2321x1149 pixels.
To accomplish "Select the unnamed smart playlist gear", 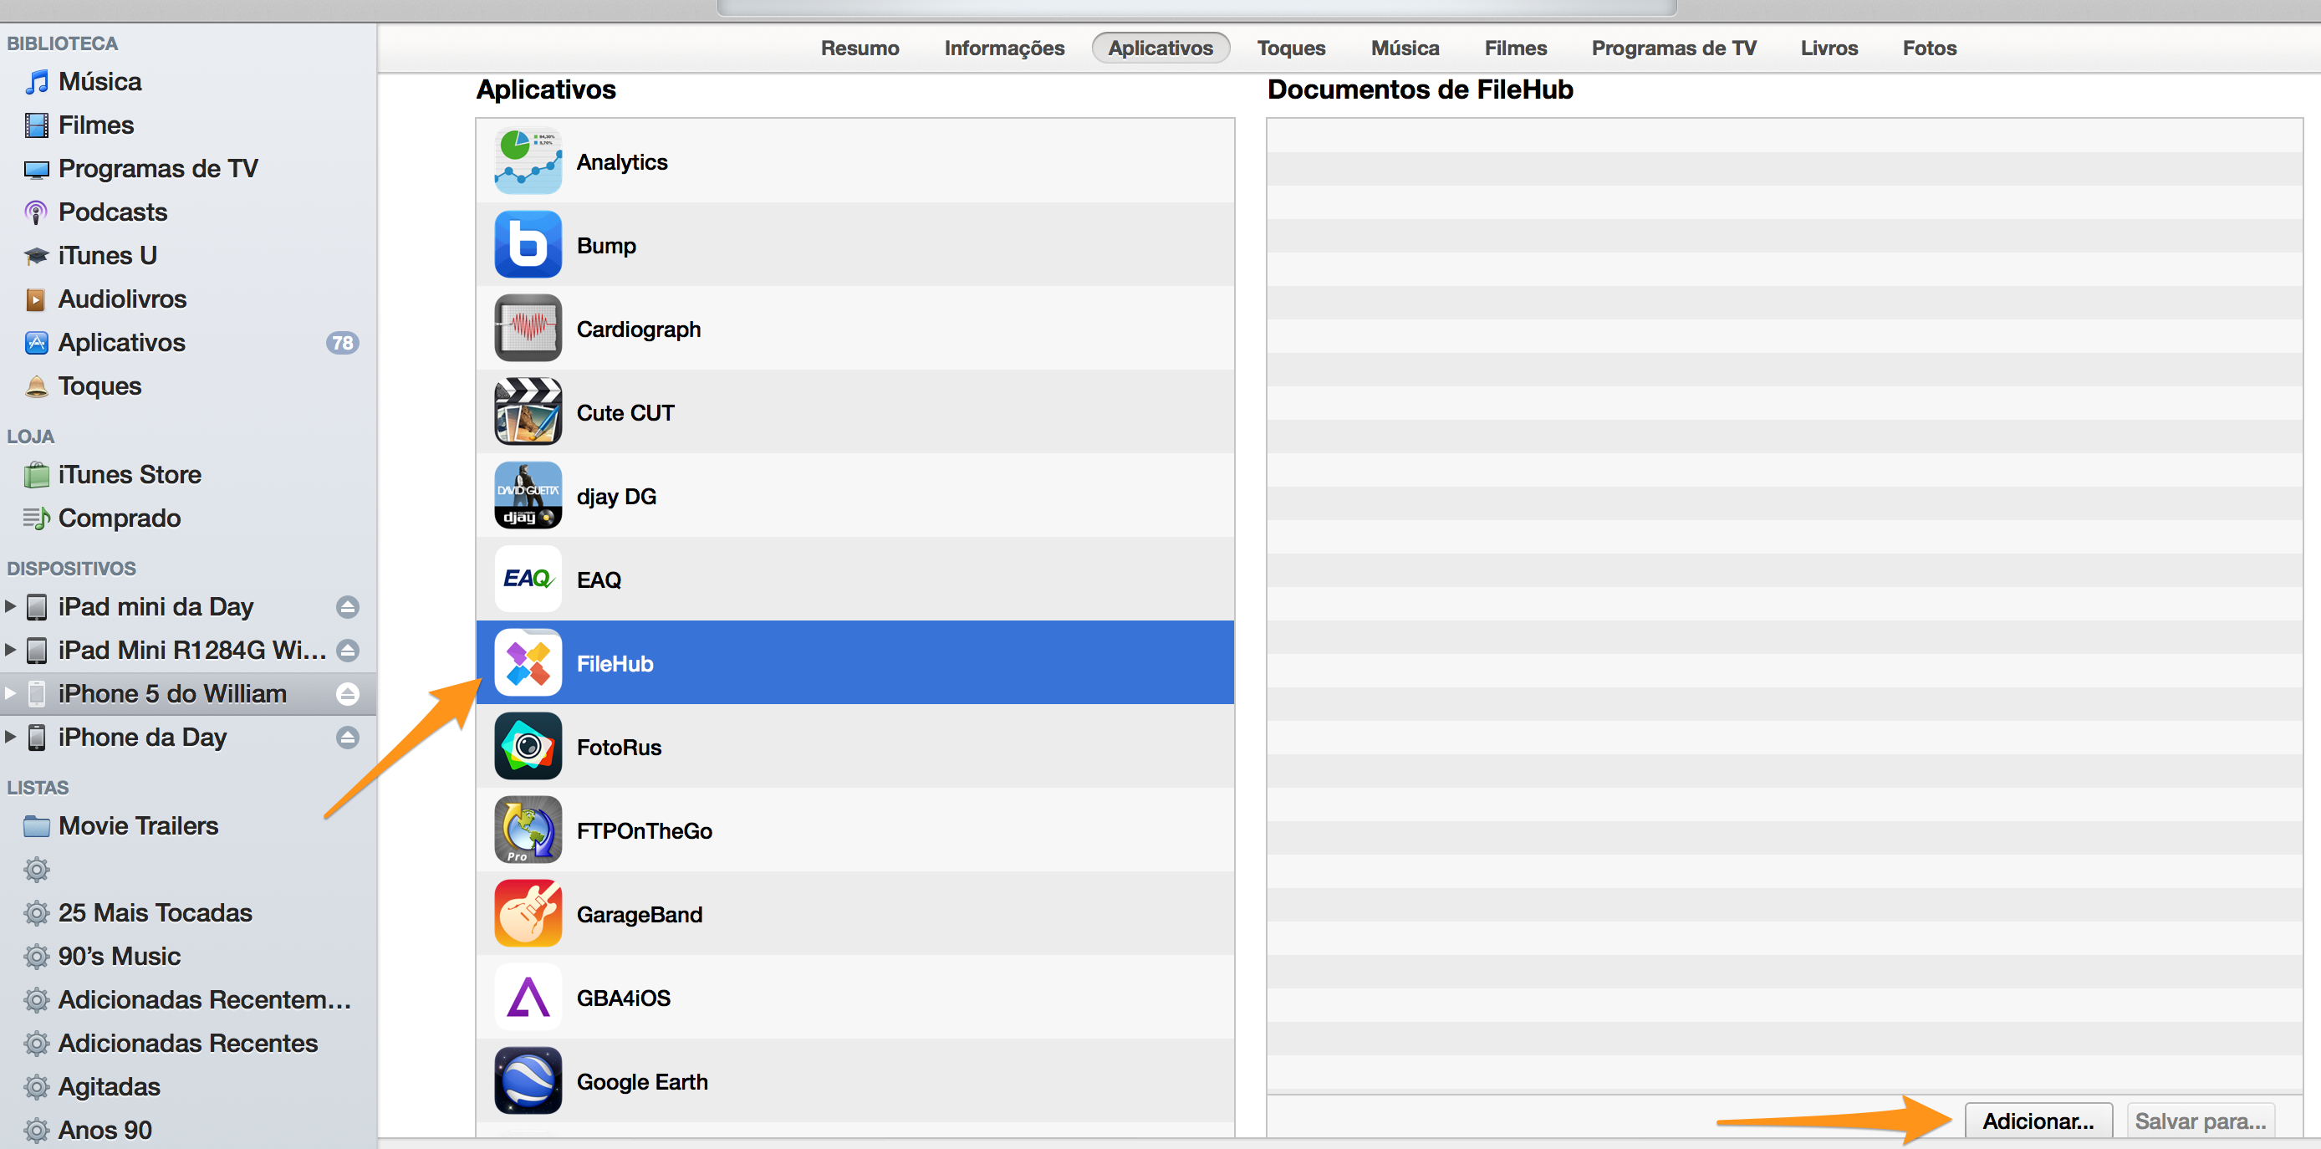I will (x=36, y=870).
